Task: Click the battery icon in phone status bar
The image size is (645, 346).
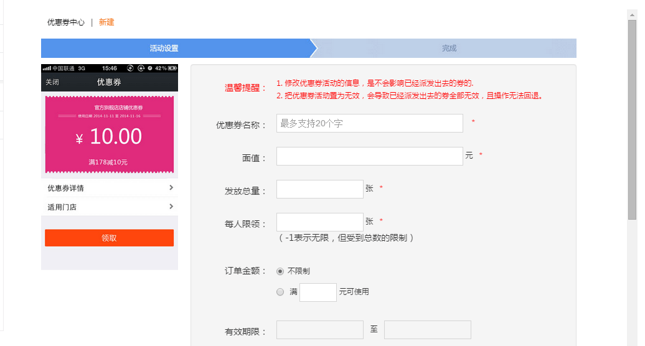Action: pos(172,68)
